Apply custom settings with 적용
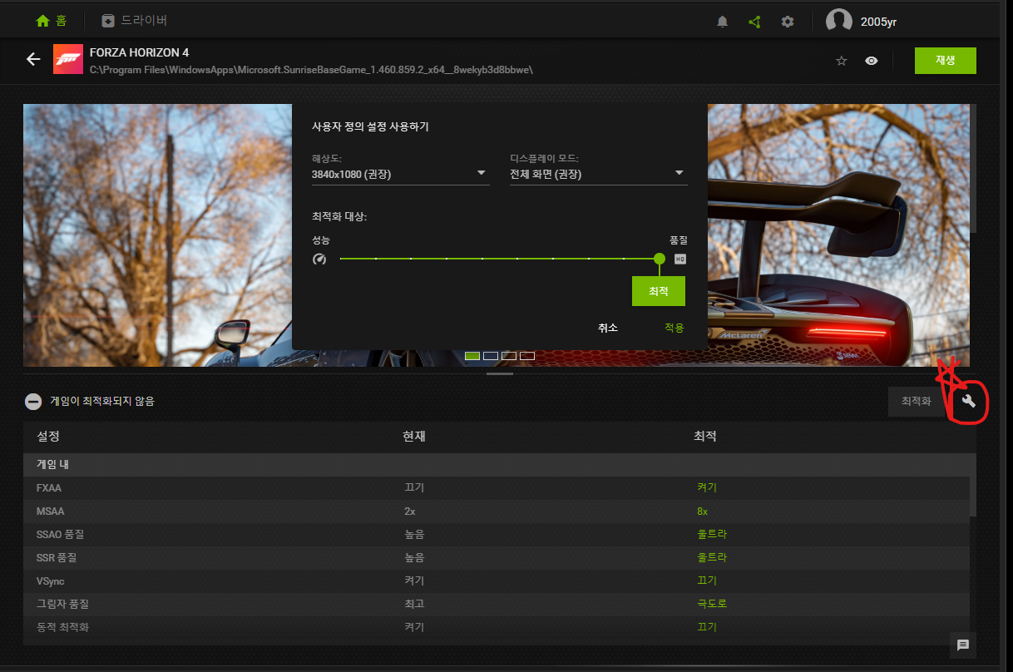1013x672 pixels. click(674, 328)
